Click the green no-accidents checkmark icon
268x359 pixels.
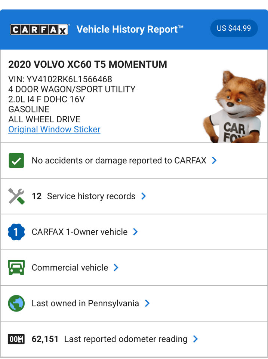[16, 160]
